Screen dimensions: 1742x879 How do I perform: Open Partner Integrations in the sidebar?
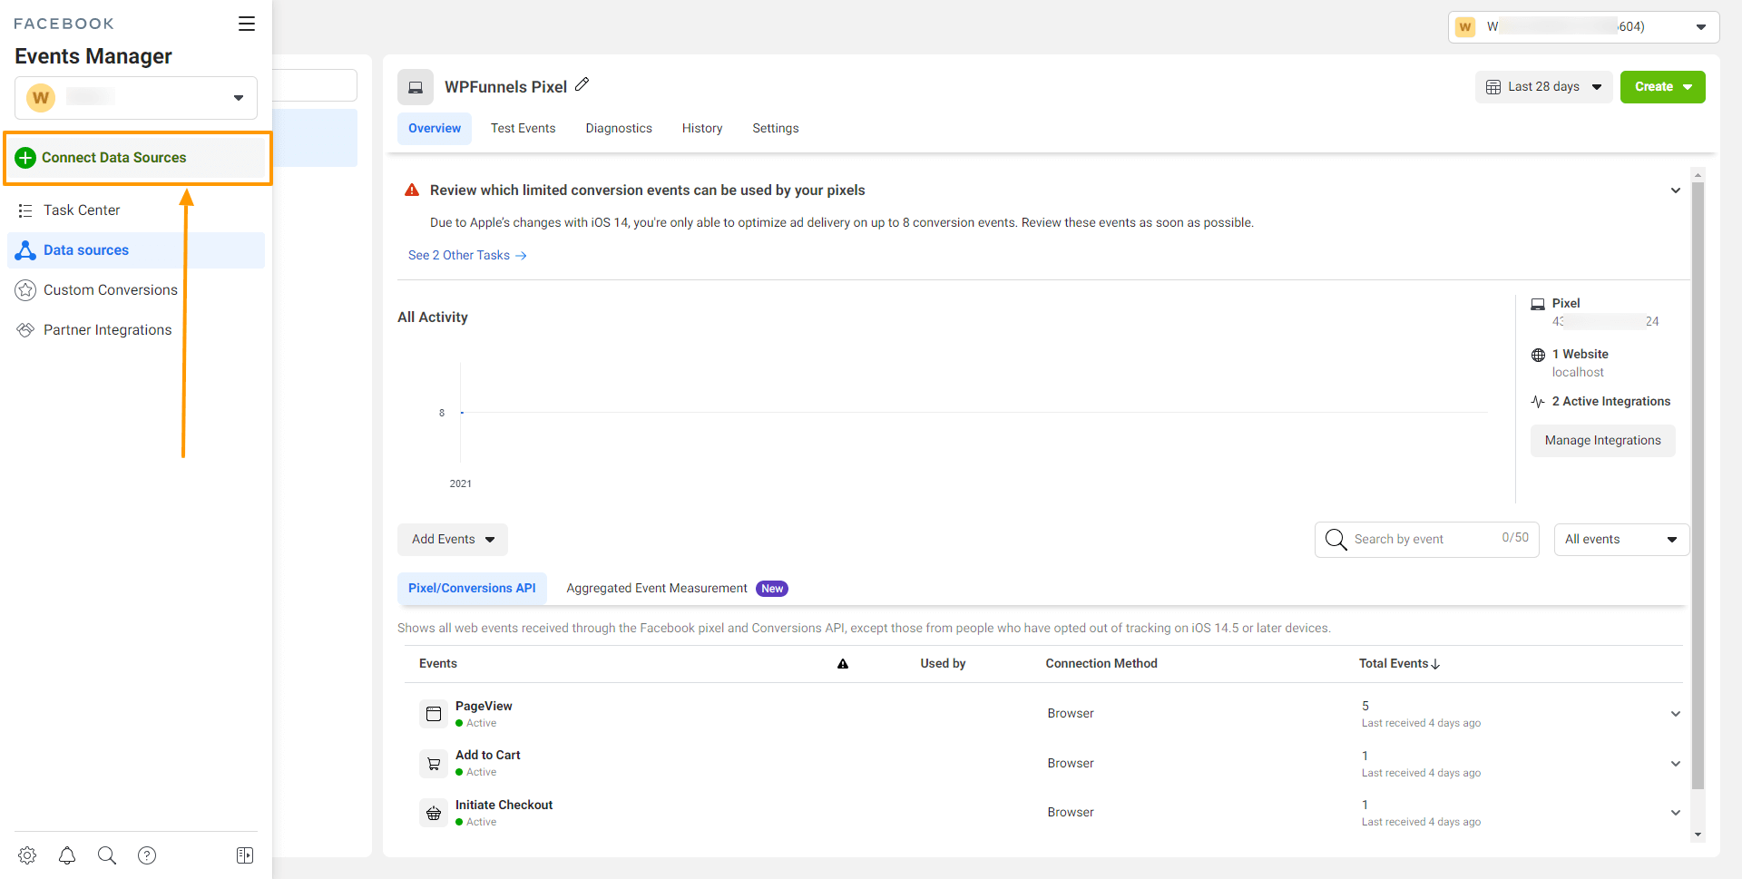[x=107, y=330]
